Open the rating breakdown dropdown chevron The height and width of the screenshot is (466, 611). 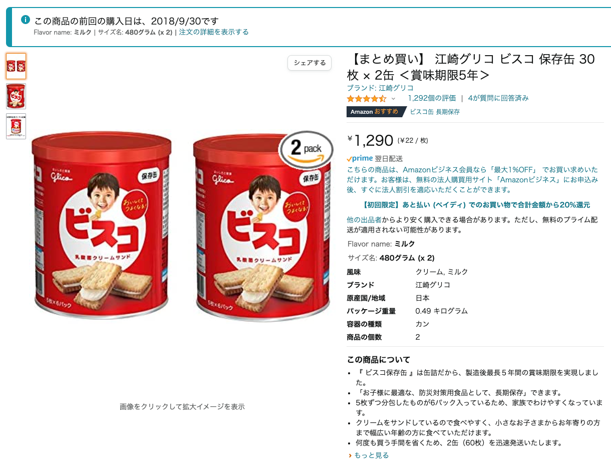393,99
